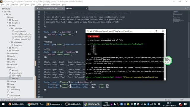Expand the Middleware folder

pos(9,42)
